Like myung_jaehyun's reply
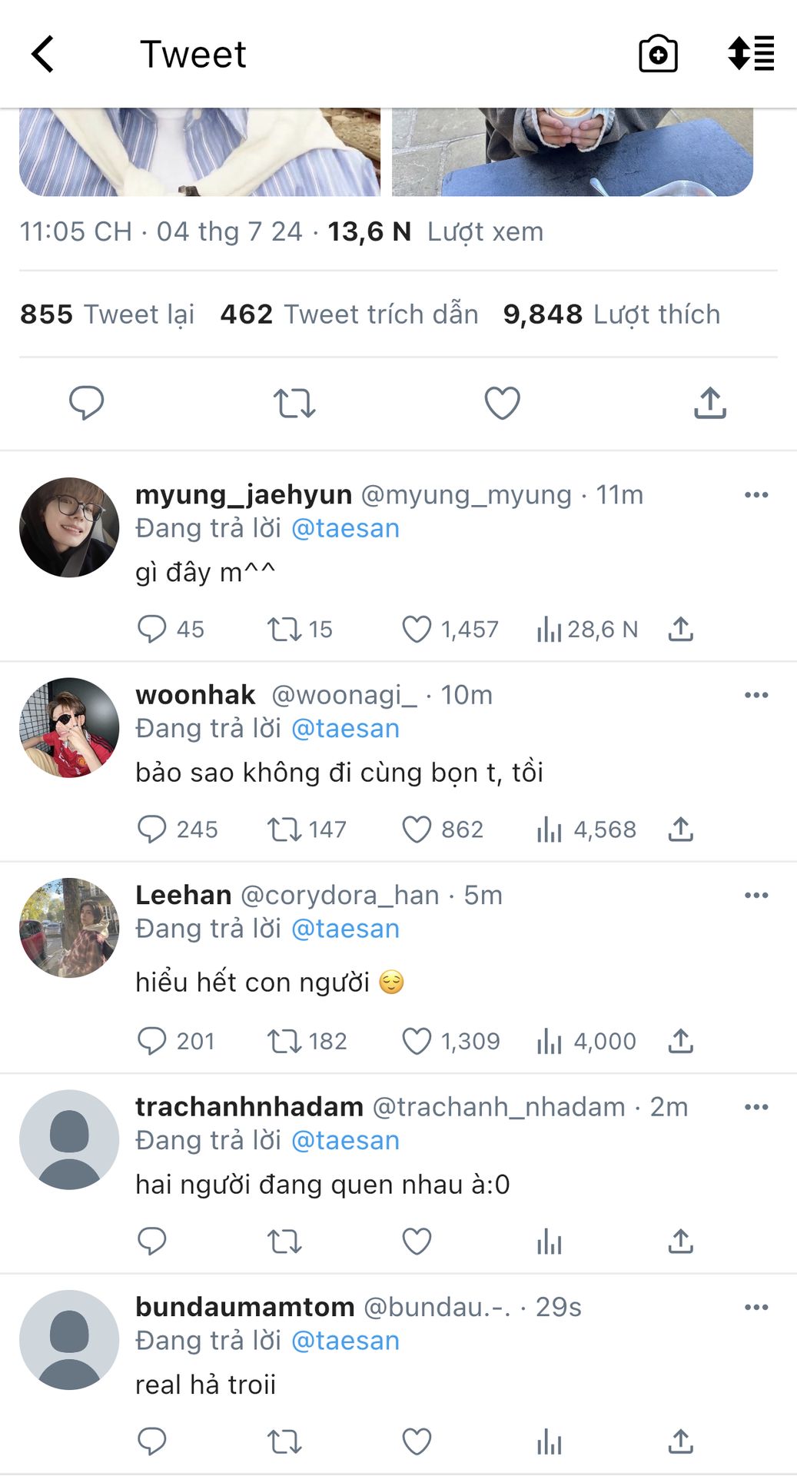 (417, 629)
